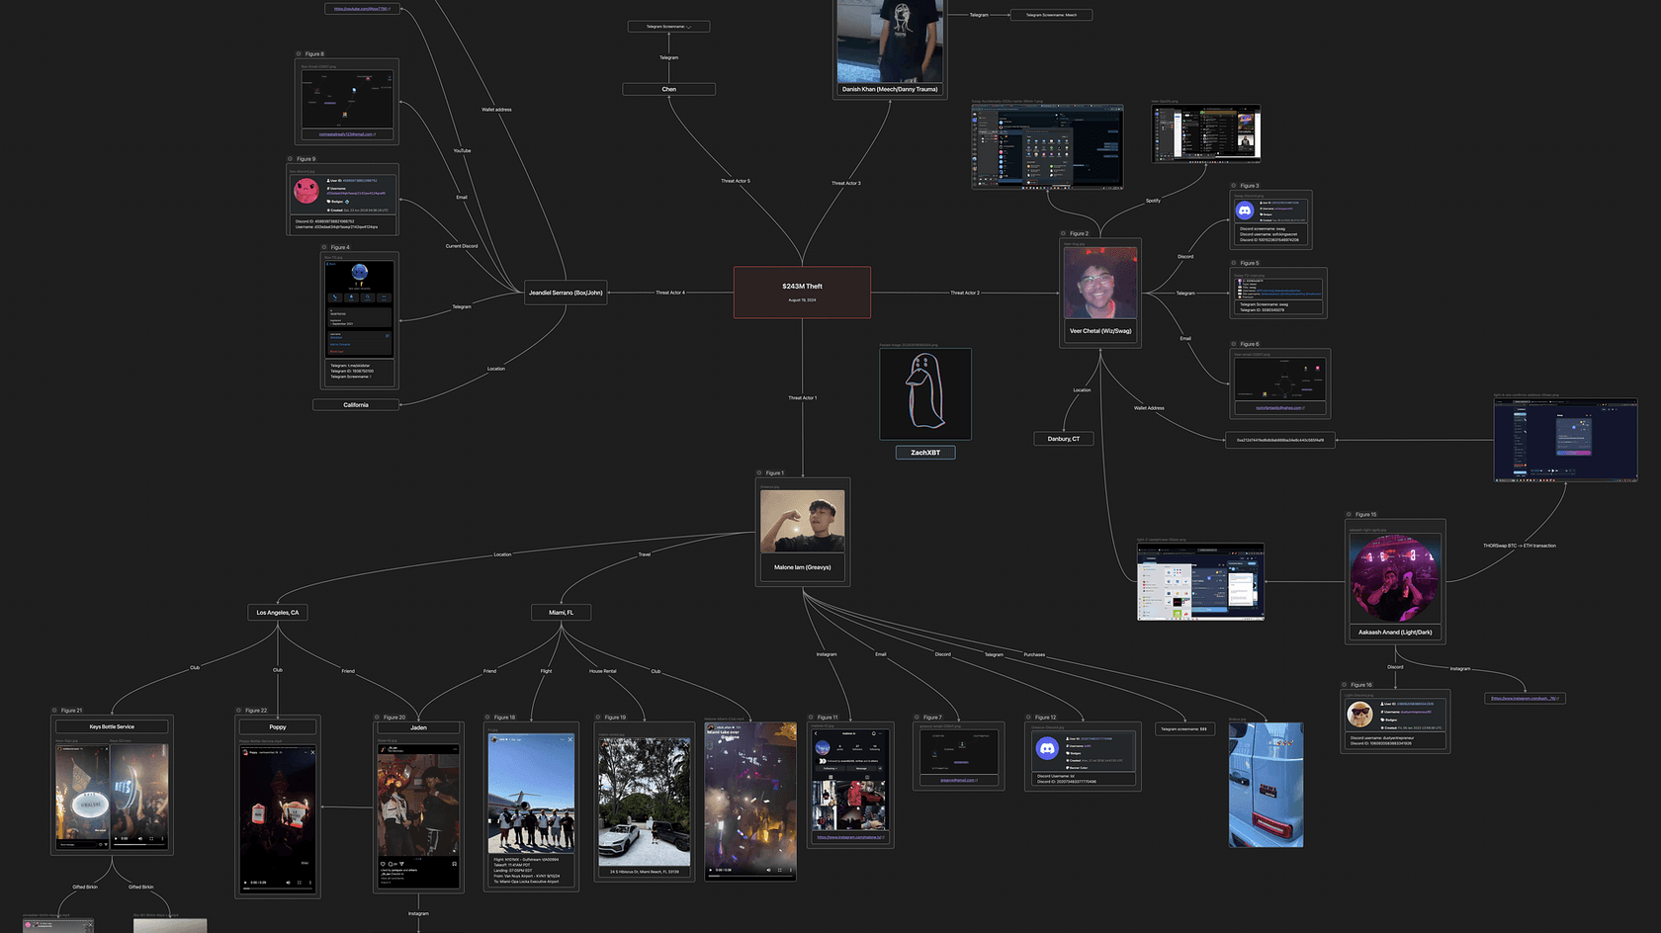Select the 0xa21 wallet address card

click(1279, 441)
